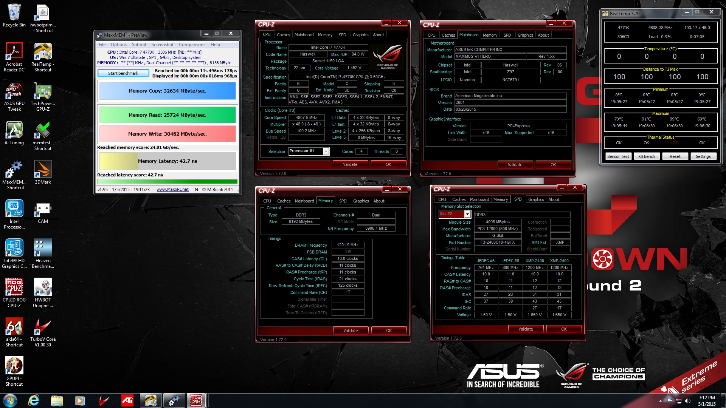The width and height of the screenshot is (726, 408).
Task: Click the LOG thermal status indicator
Action: click(674, 143)
